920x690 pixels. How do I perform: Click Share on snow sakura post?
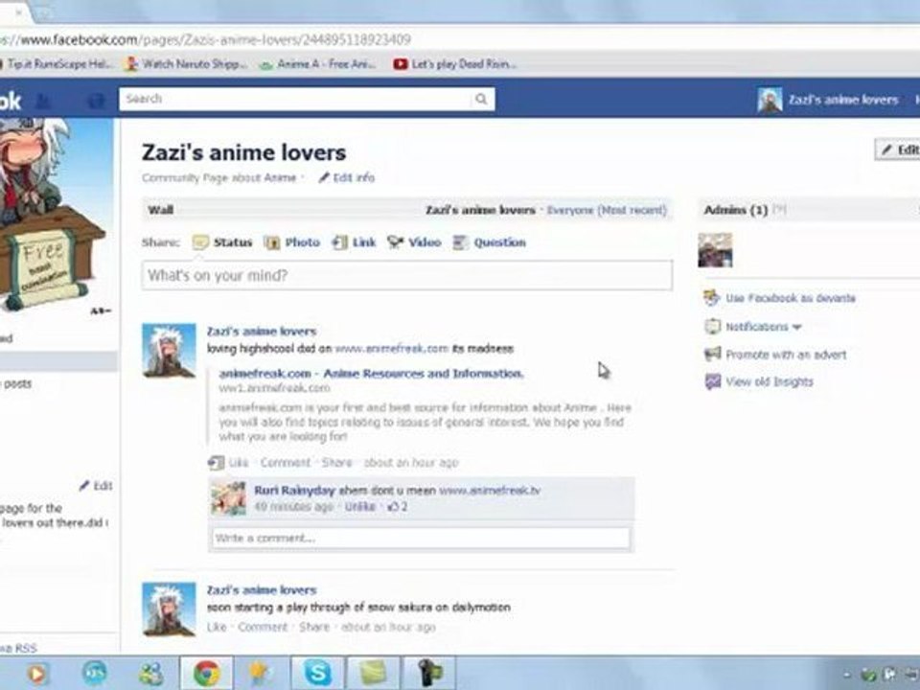point(314,627)
